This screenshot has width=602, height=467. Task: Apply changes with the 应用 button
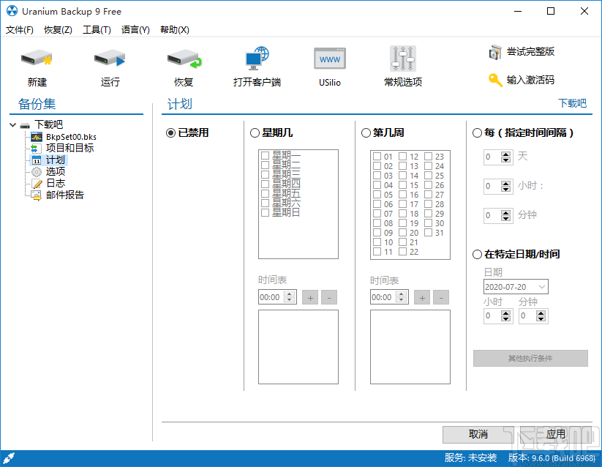click(x=555, y=434)
